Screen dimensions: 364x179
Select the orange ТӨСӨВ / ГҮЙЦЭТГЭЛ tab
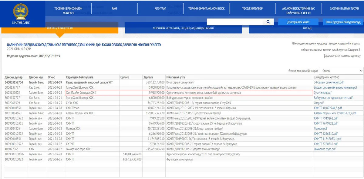tap(60, 28)
